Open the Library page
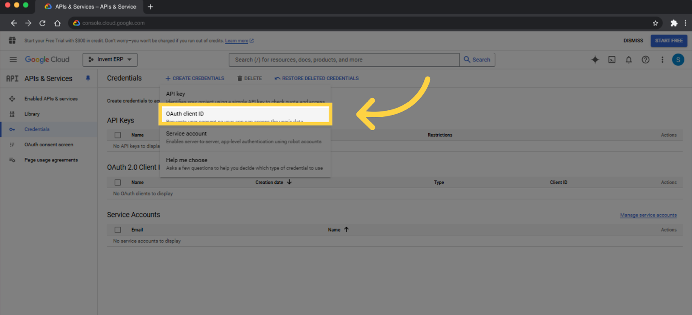 (x=32, y=114)
